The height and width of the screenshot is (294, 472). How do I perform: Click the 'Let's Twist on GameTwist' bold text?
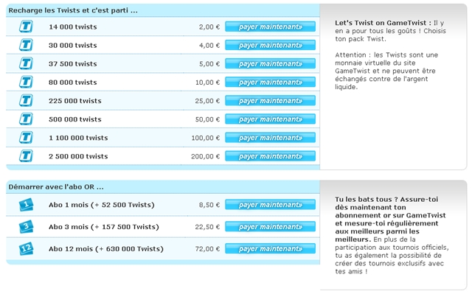[x=383, y=23]
